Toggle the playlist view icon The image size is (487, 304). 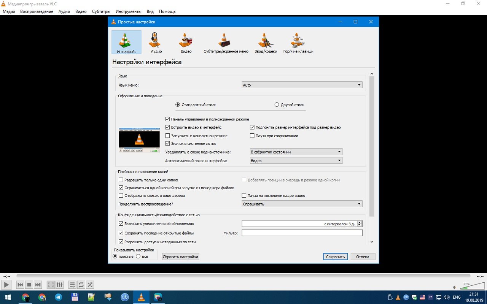(x=72, y=285)
